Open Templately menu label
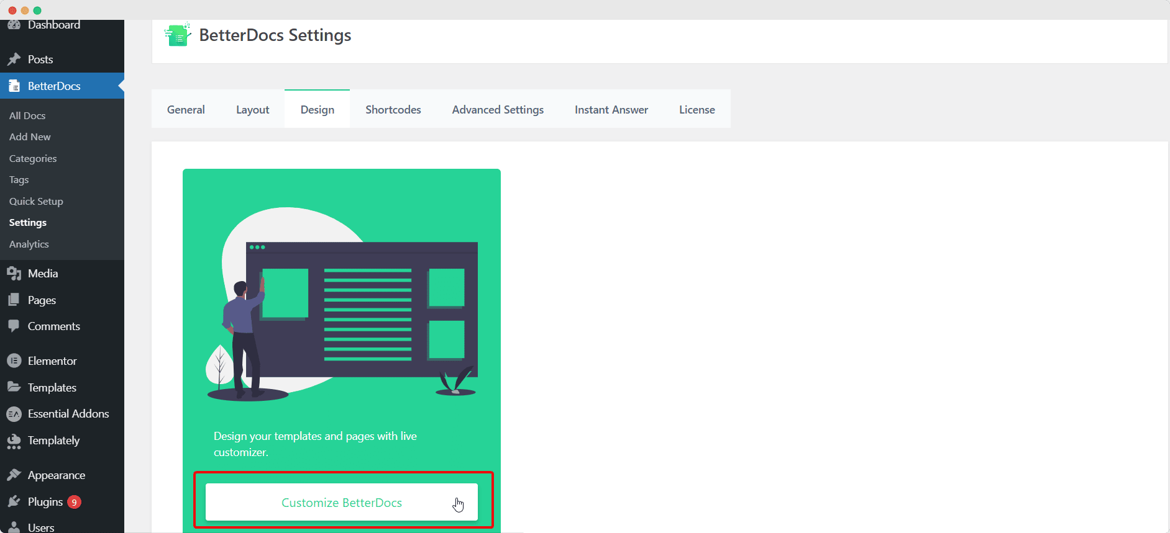This screenshot has height=533, width=1170. 54,441
